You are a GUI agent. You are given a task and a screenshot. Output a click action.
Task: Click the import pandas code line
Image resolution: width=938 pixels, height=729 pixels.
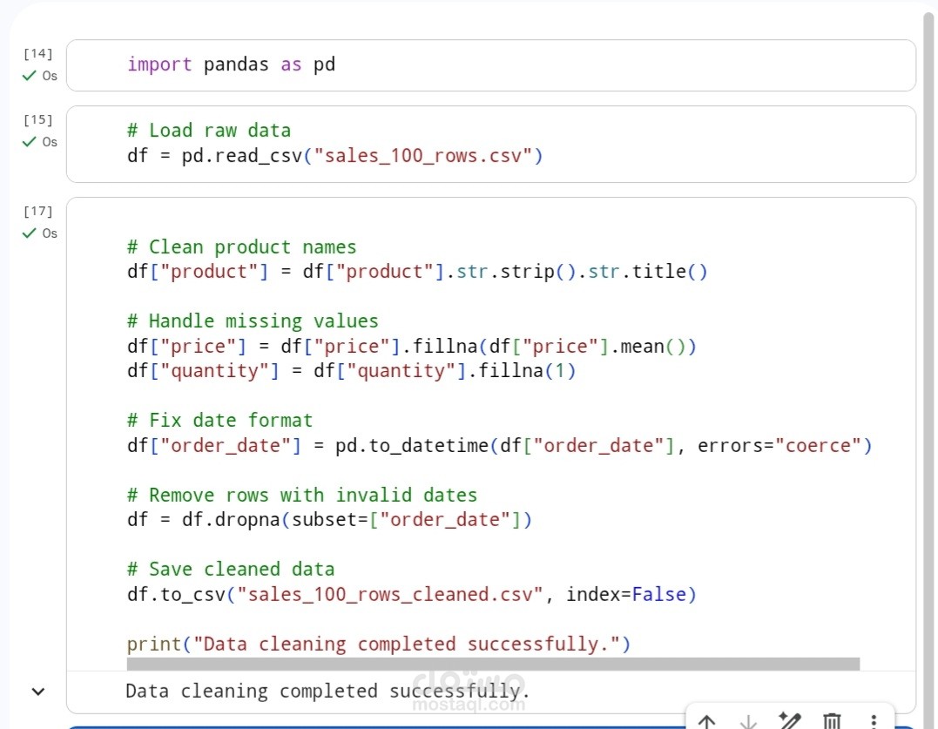(x=231, y=64)
